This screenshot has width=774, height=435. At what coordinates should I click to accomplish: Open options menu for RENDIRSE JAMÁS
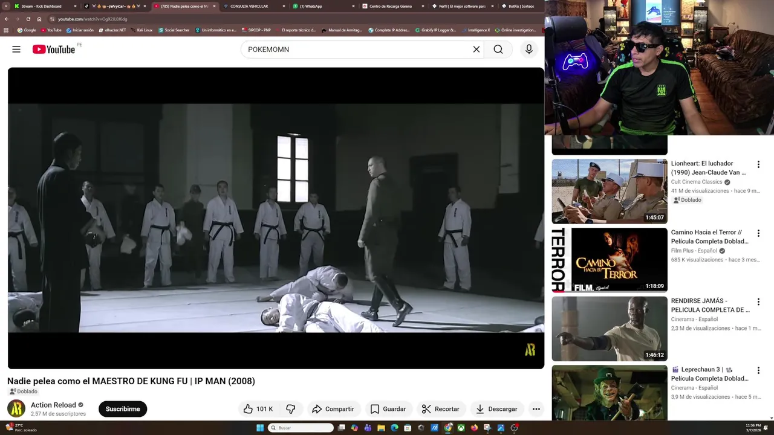tap(758, 301)
